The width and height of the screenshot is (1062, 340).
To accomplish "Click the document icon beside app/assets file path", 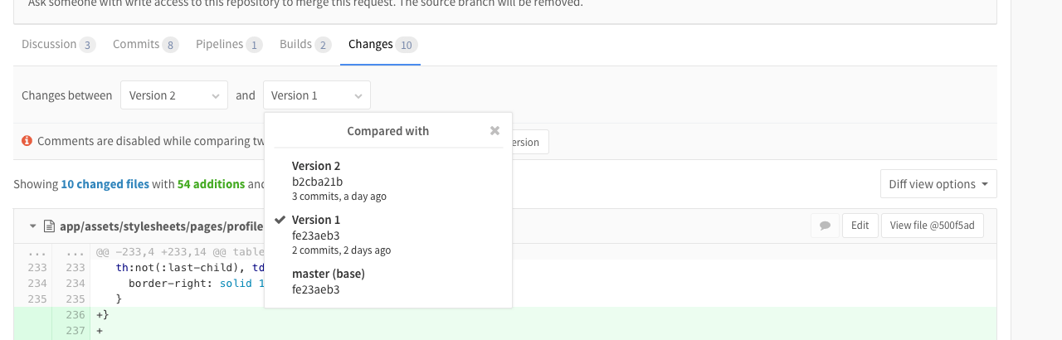I will (x=49, y=226).
